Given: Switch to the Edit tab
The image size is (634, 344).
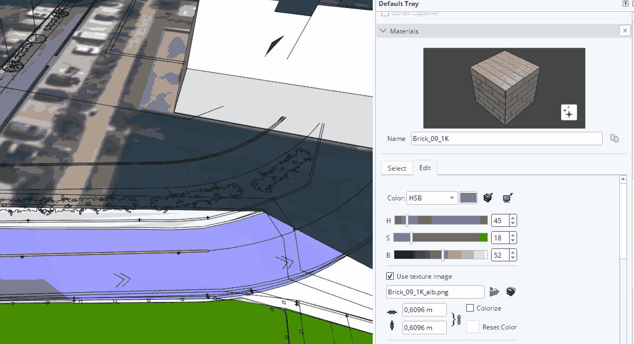Looking at the screenshot, I should [425, 167].
